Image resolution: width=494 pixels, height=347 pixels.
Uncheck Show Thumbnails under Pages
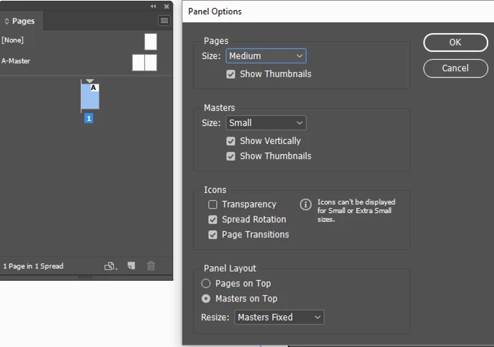coord(230,74)
